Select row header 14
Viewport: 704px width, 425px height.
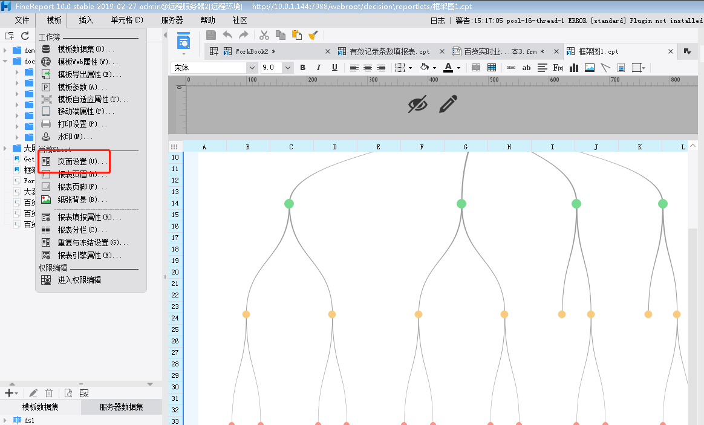pyautogui.click(x=175, y=203)
